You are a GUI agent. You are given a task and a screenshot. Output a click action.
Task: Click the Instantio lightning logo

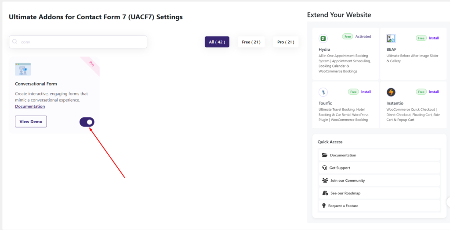click(391, 92)
